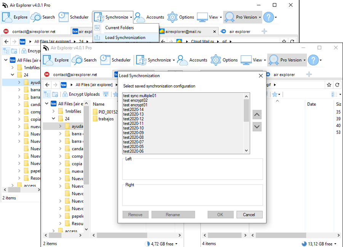
Task: Choose Load Synchronization menu entry
Action: coord(126,38)
